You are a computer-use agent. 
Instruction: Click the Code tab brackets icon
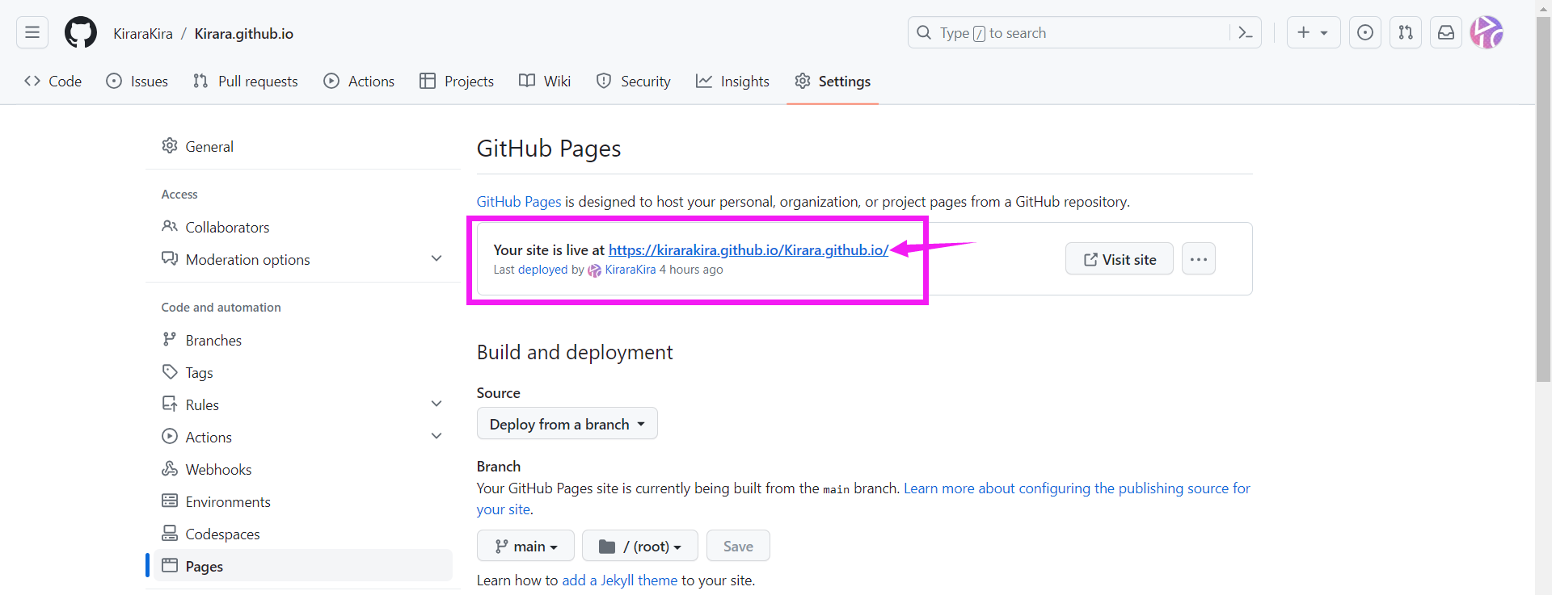pyautogui.click(x=32, y=81)
